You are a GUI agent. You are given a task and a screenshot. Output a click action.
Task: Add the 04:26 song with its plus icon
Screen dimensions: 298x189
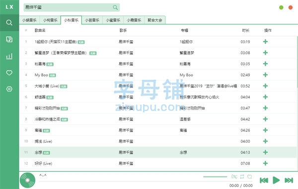265,130
